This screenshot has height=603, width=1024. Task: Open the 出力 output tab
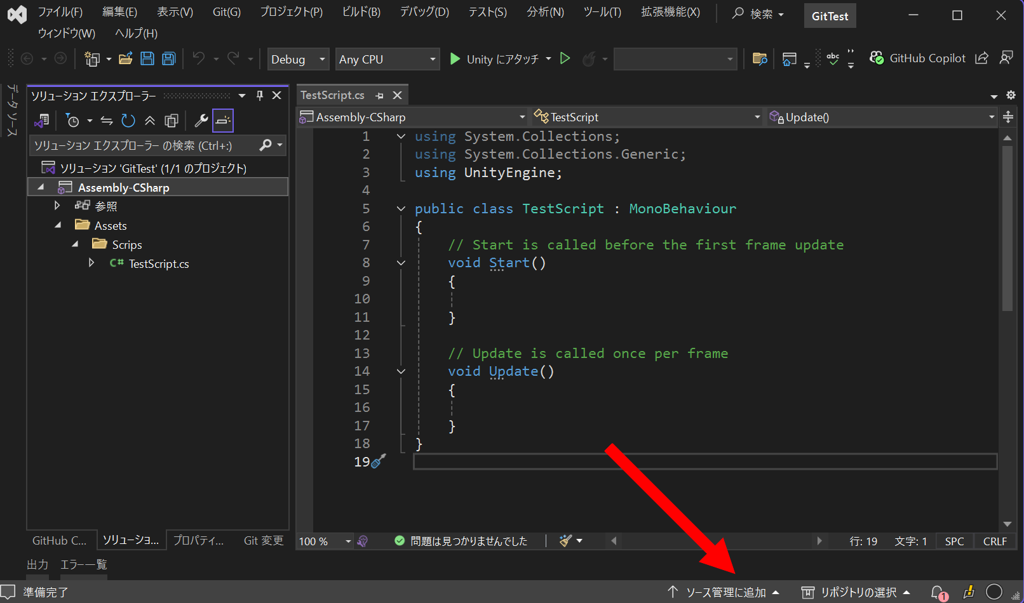click(x=37, y=564)
